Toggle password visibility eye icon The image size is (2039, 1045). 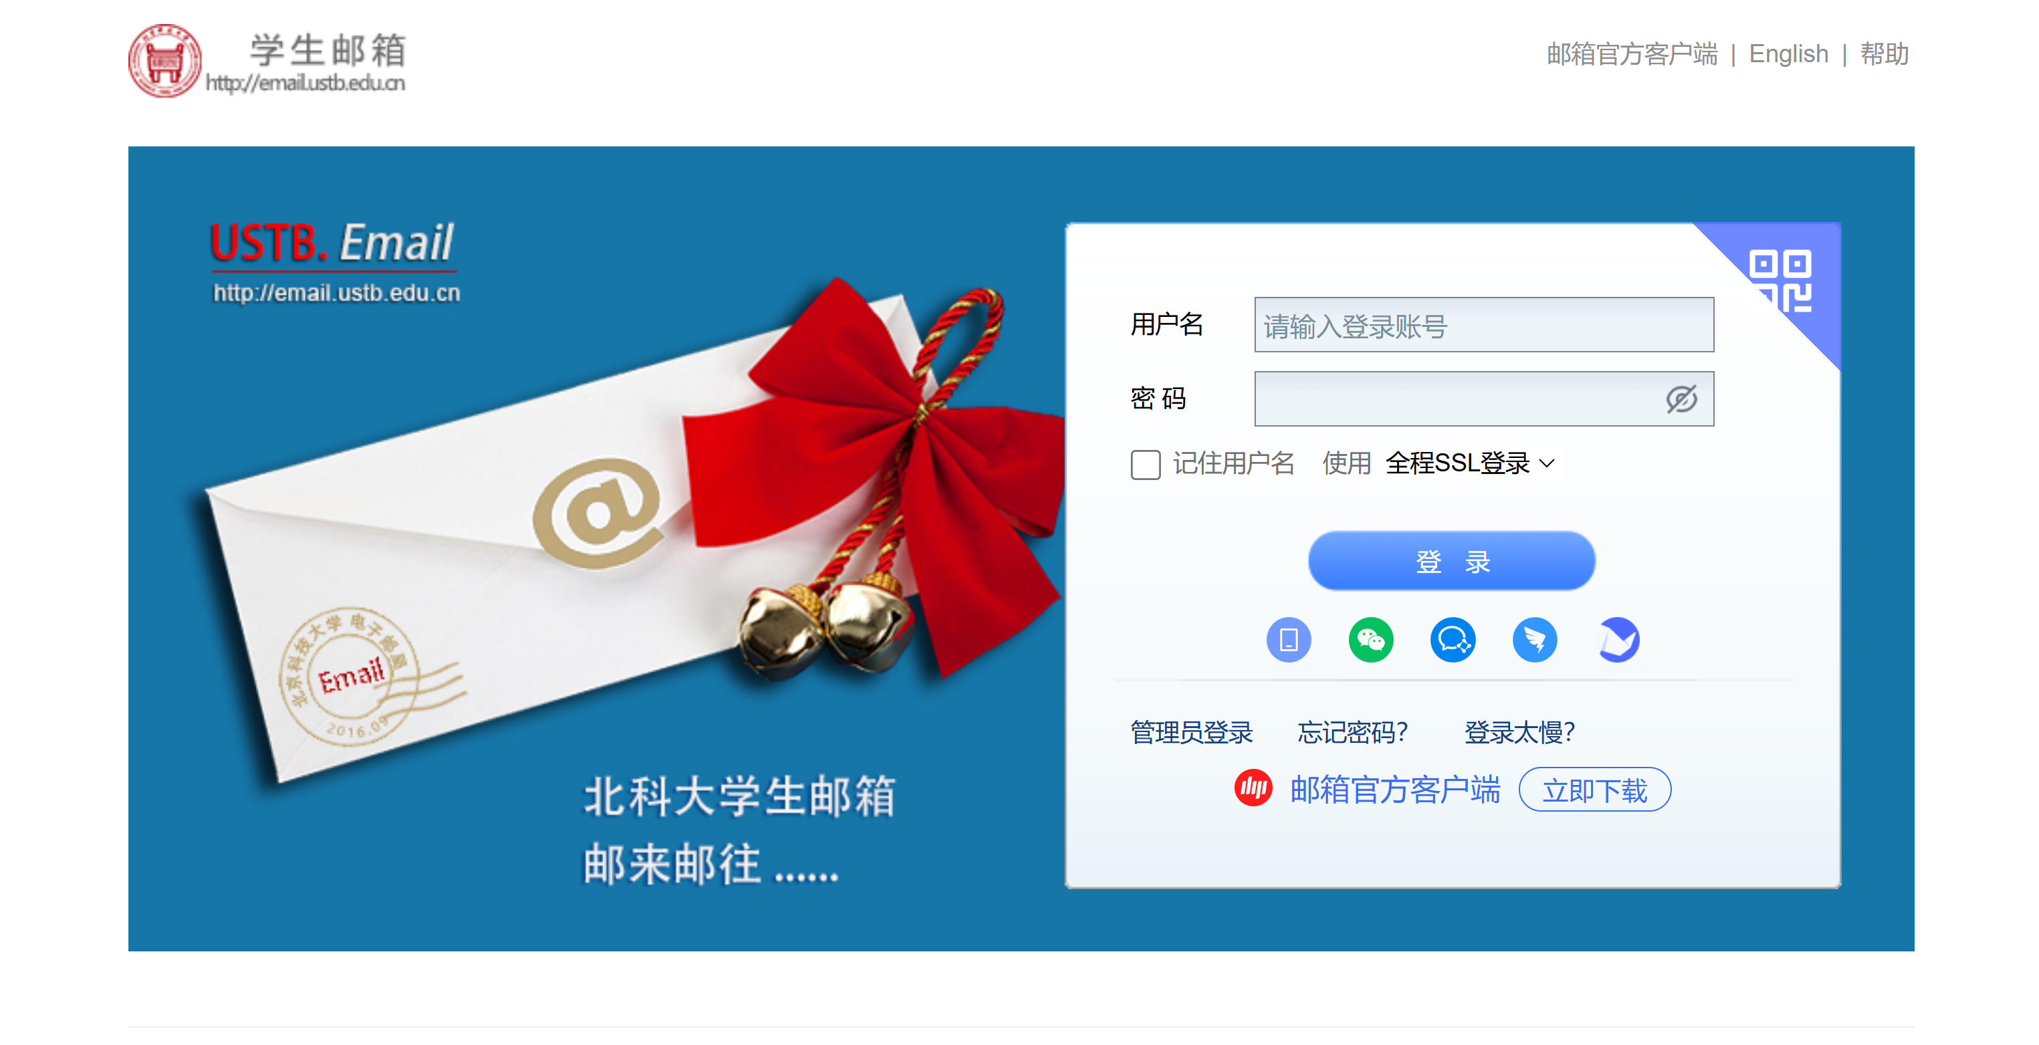(x=1681, y=398)
